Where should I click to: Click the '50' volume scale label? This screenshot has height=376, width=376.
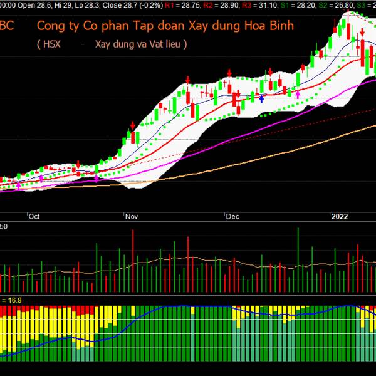4,227
